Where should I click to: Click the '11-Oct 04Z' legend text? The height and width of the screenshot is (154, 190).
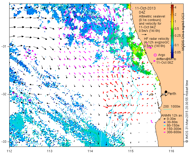click(x=147, y=27)
